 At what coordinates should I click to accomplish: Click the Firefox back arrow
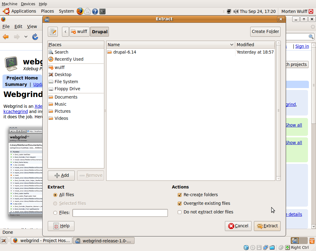[6, 37]
